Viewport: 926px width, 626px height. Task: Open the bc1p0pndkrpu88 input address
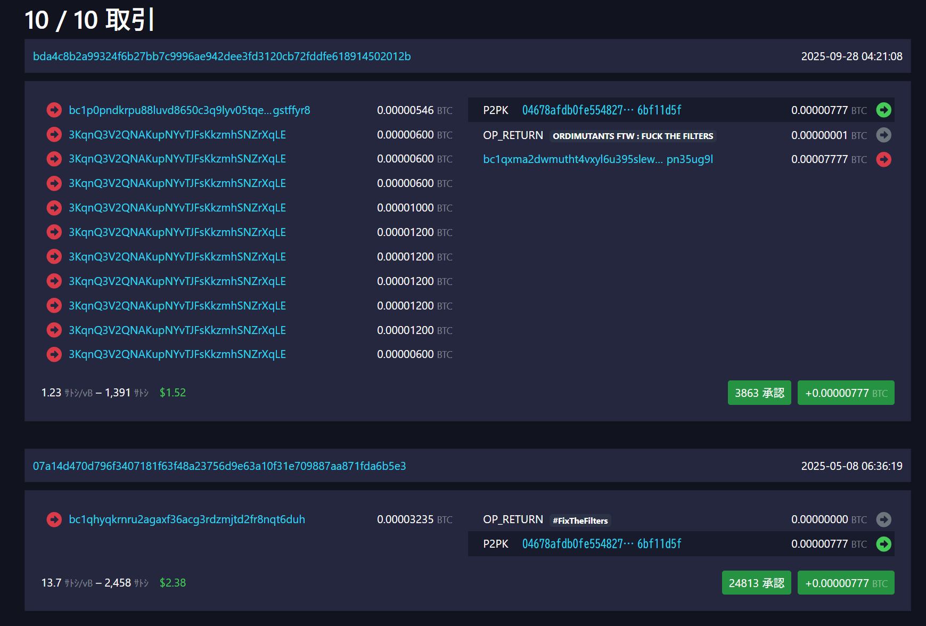click(189, 110)
